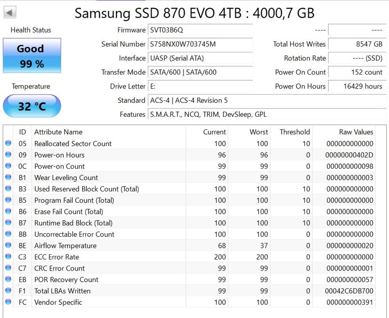Select ECC Error Rate attribute name
This screenshot has height=318, width=389.
[x=57, y=257]
